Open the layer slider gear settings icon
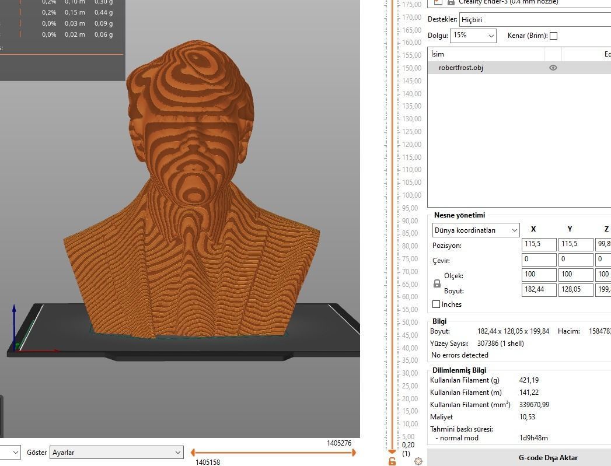 (418, 461)
